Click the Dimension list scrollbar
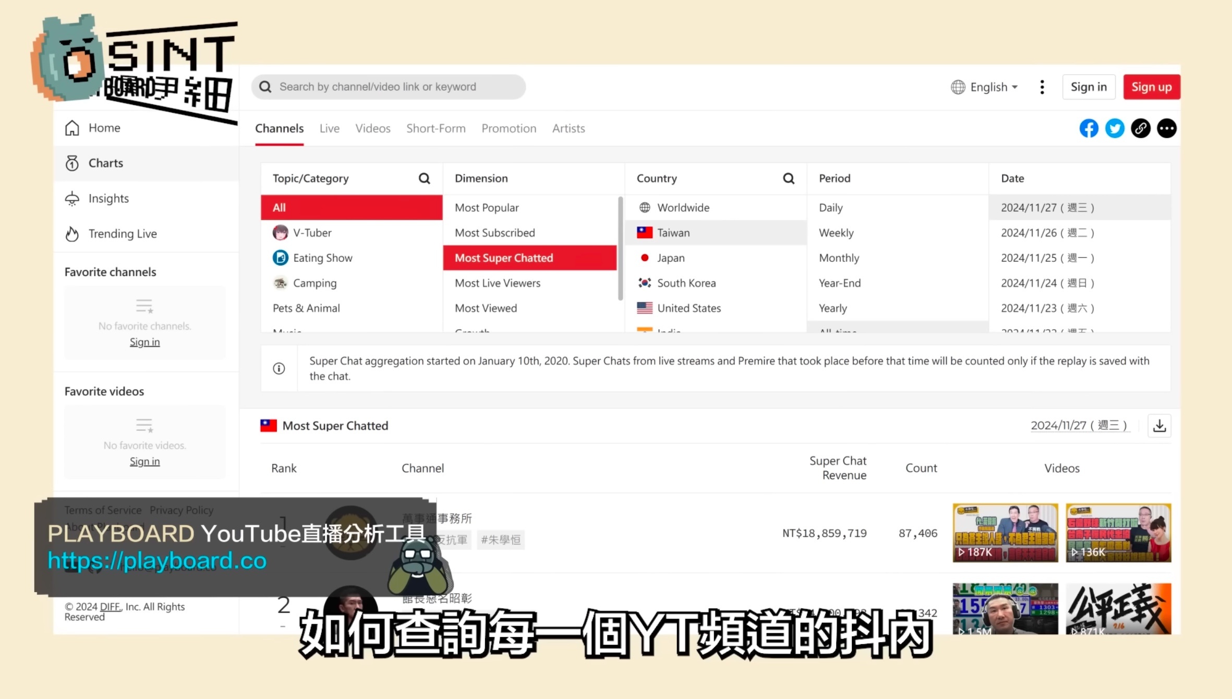This screenshot has width=1232, height=699. click(620, 248)
